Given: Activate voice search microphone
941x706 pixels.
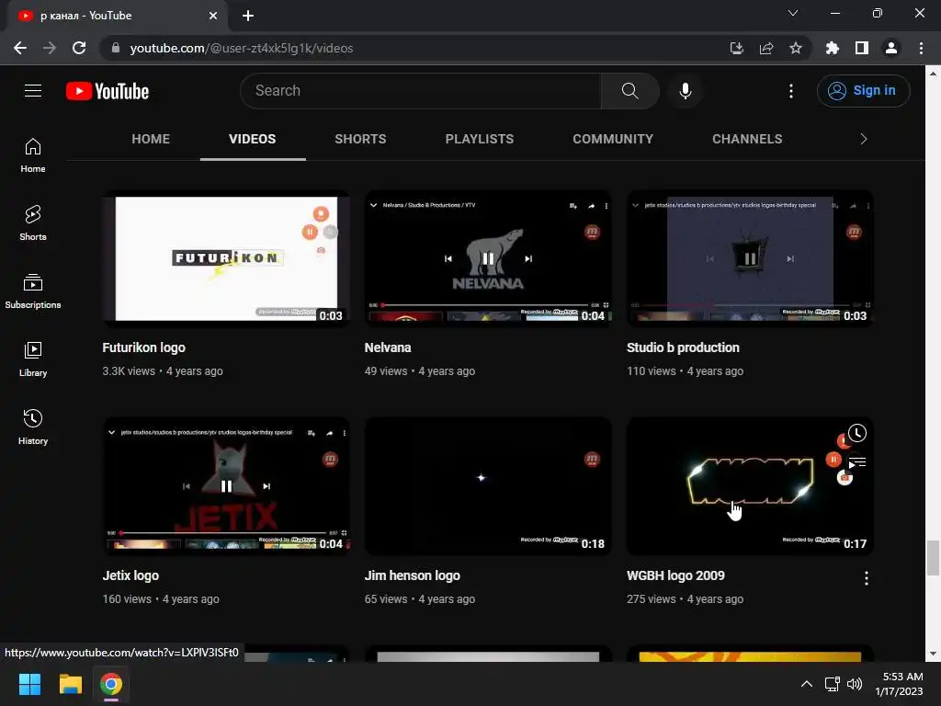Looking at the screenshot, I should pyautogui.click(x=685, y=91).
